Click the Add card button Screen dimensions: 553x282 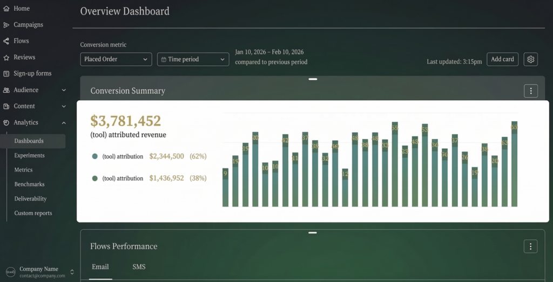pos(502,59)
